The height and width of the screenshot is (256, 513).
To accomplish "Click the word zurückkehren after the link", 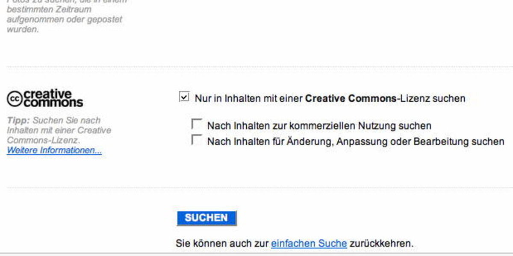I will click(x=380, y=244).
